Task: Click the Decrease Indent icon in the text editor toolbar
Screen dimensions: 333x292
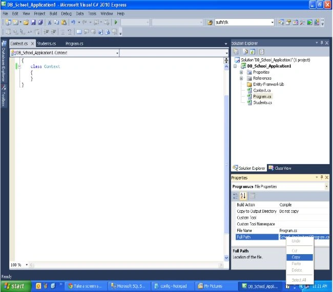Action: 46,32
